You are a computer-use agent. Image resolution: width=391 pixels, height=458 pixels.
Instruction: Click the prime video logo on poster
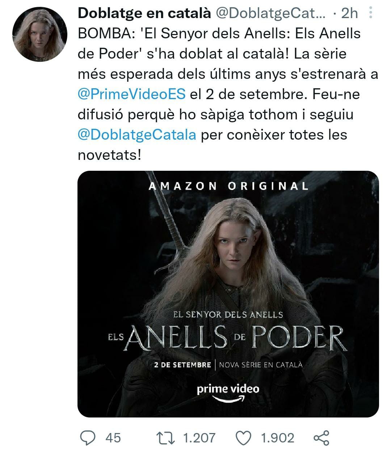(228, 393)
